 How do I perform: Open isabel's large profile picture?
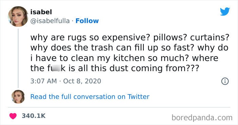pyautogui.click(x=18, y=17)
